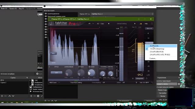195x109 pixels.
Task: Open source properties gear in Sources toolbar
Action: [x=38, y=96]
